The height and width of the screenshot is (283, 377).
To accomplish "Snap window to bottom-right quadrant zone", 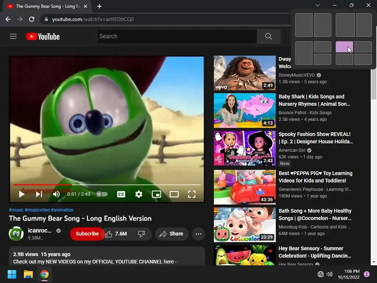I will pyautogui.click(x=363, y=59).
